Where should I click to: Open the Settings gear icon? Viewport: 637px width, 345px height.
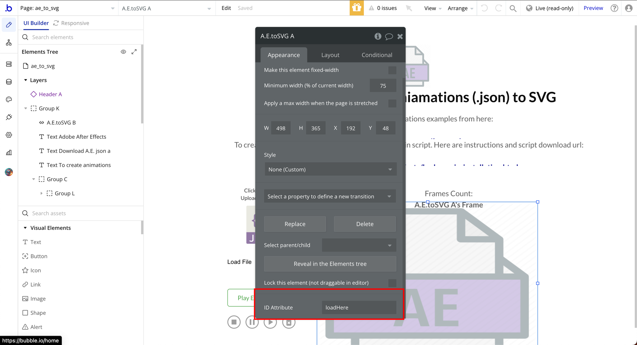(x=9, y=135)
